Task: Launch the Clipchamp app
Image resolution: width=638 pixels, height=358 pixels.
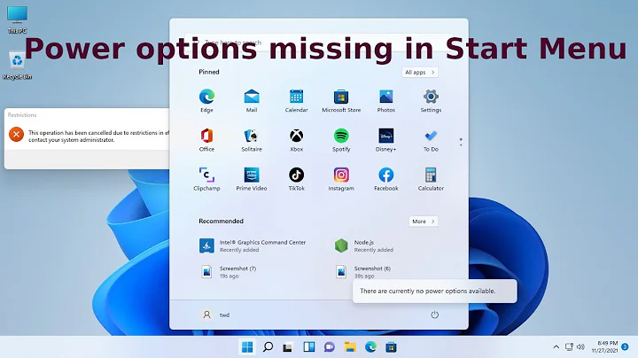Action: [206, 179]
